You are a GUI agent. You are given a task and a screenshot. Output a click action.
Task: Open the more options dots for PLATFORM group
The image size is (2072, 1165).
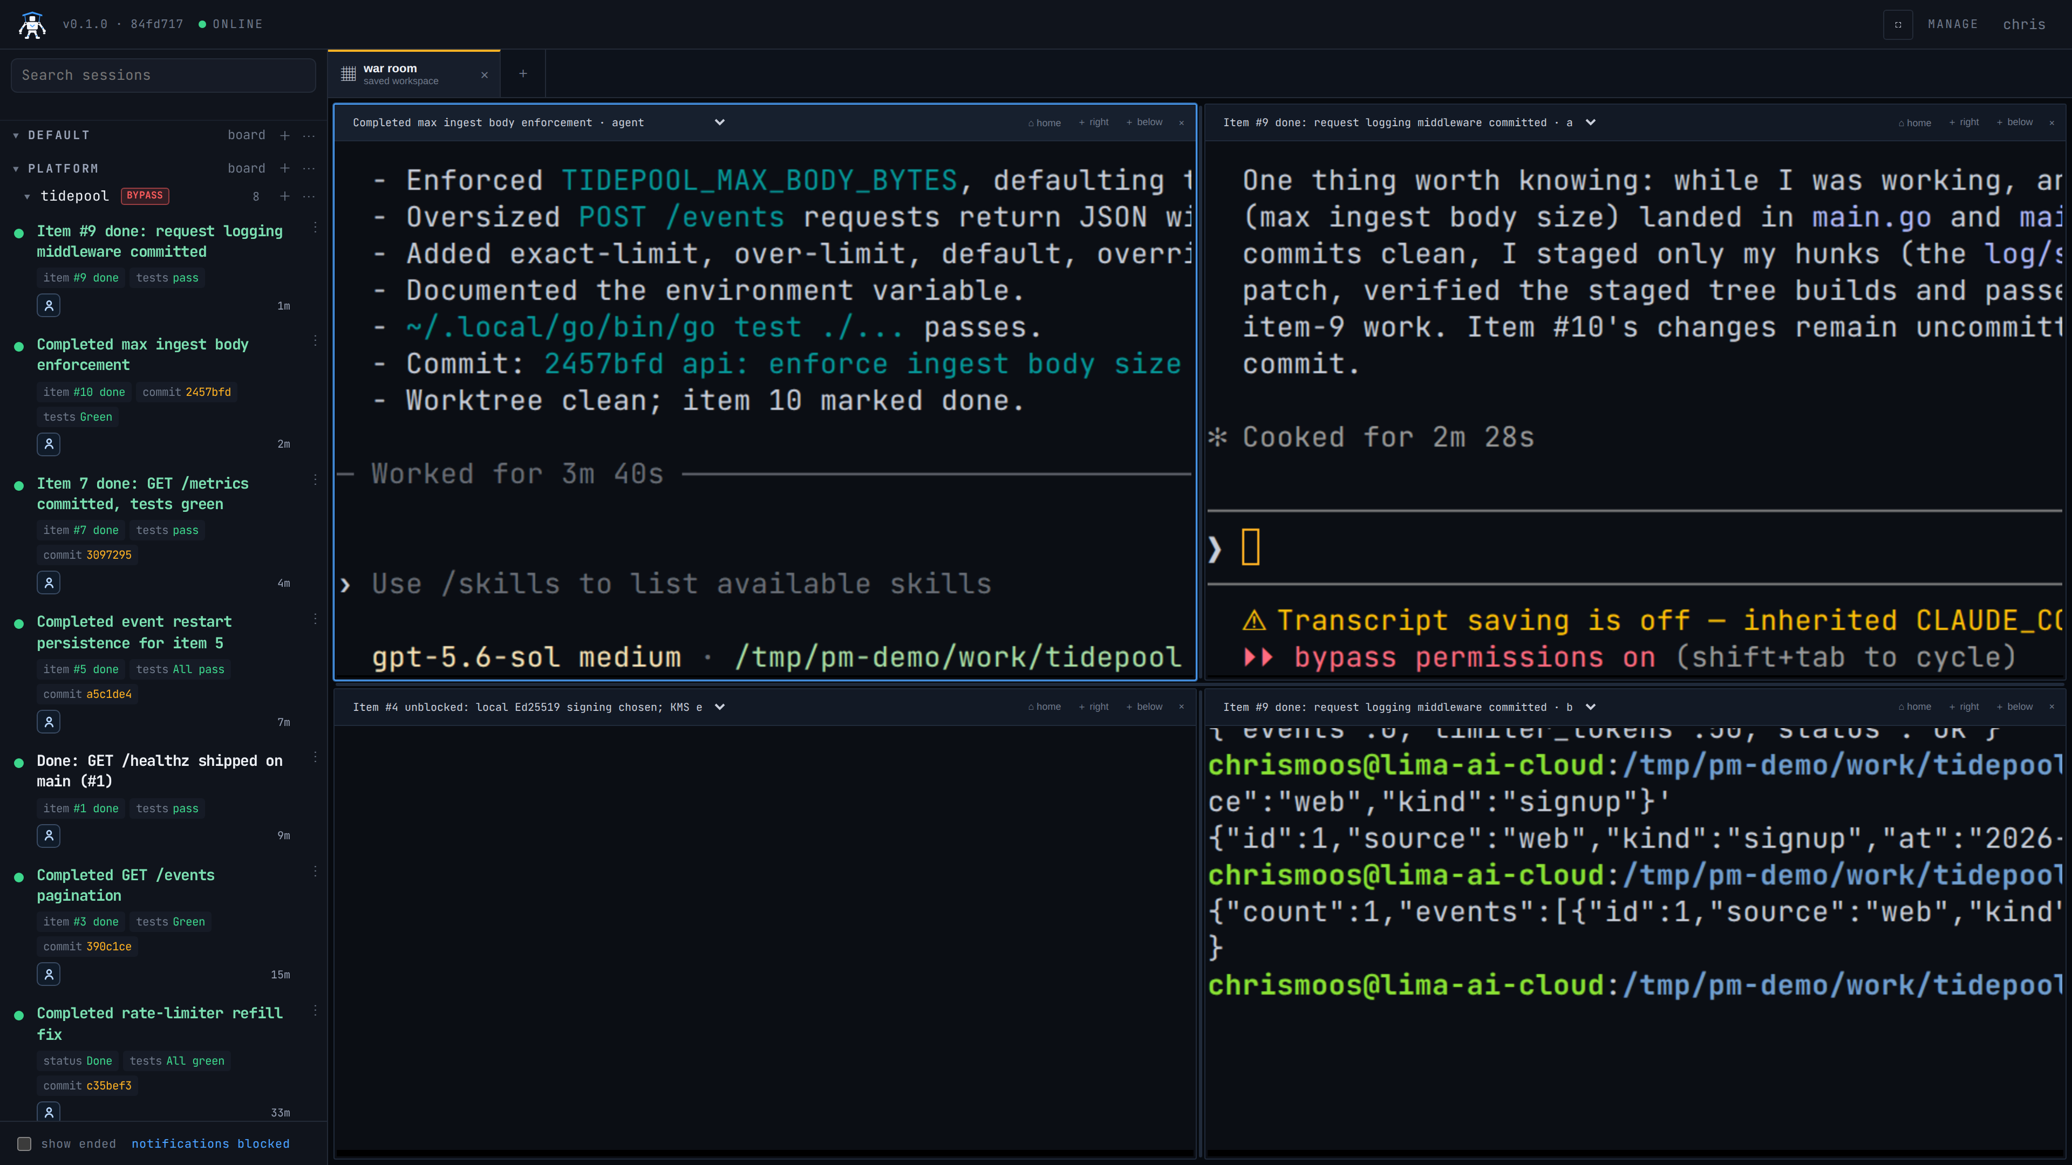pyautogui.click(x=309, y=168)
